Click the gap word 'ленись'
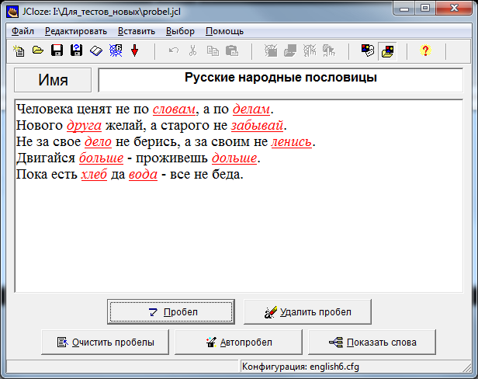Viewport: 478px width, 379px height. (x=292, y=142)
